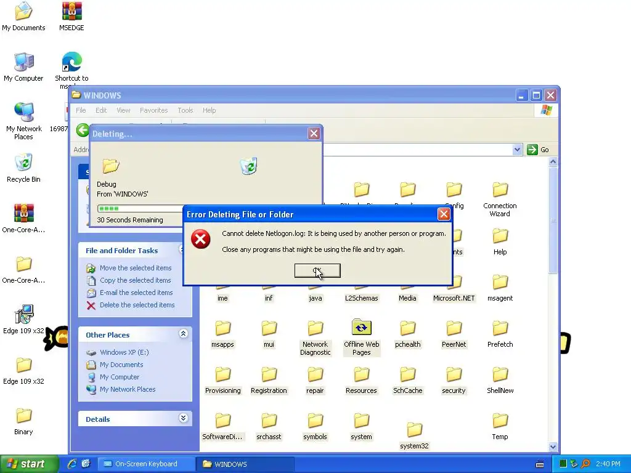631x473 pixels.
Task: Select the Binary folder on desktop
Action: (x=23, y=421)
